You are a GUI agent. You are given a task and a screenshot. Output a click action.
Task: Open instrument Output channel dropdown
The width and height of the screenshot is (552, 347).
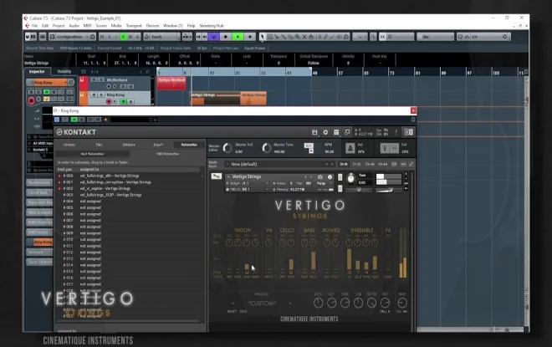click(x=248, y=183)
